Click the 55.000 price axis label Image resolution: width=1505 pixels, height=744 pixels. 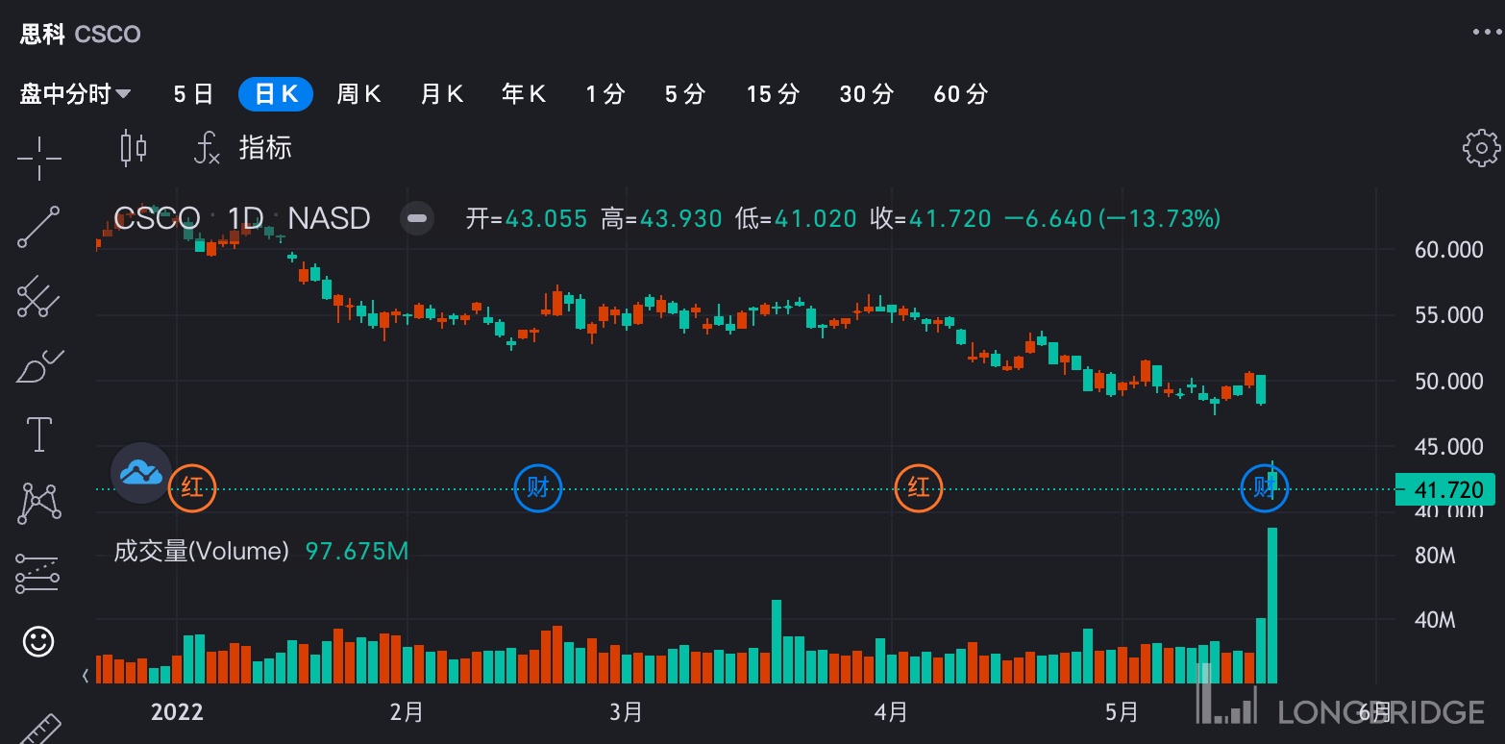click(1448, 315)
